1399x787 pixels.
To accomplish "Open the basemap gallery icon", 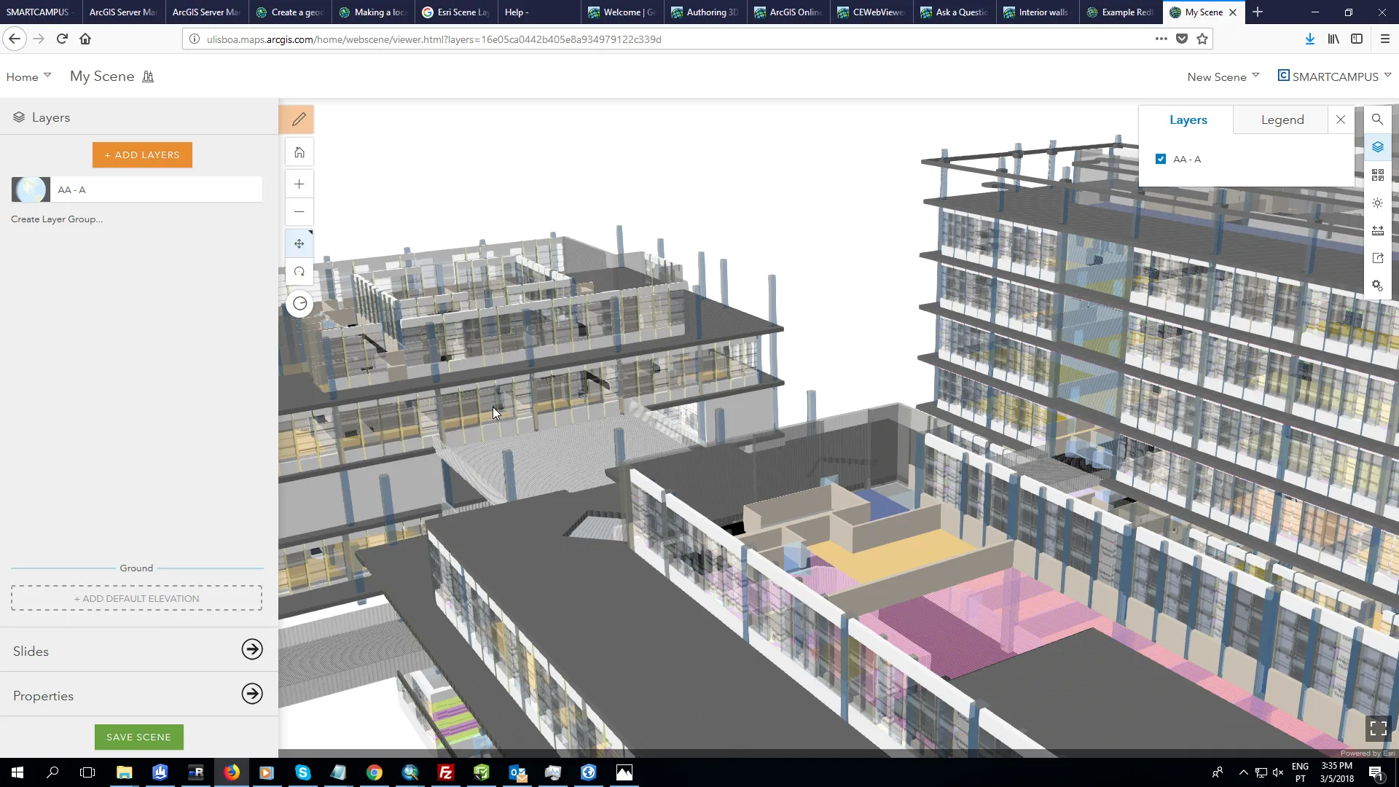I will pyautogui.click(x=1377, y=175).
